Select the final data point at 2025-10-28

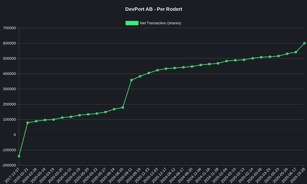(x=304, y=43)
